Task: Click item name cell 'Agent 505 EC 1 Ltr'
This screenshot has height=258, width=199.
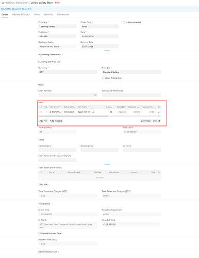Action: point(91,112)
